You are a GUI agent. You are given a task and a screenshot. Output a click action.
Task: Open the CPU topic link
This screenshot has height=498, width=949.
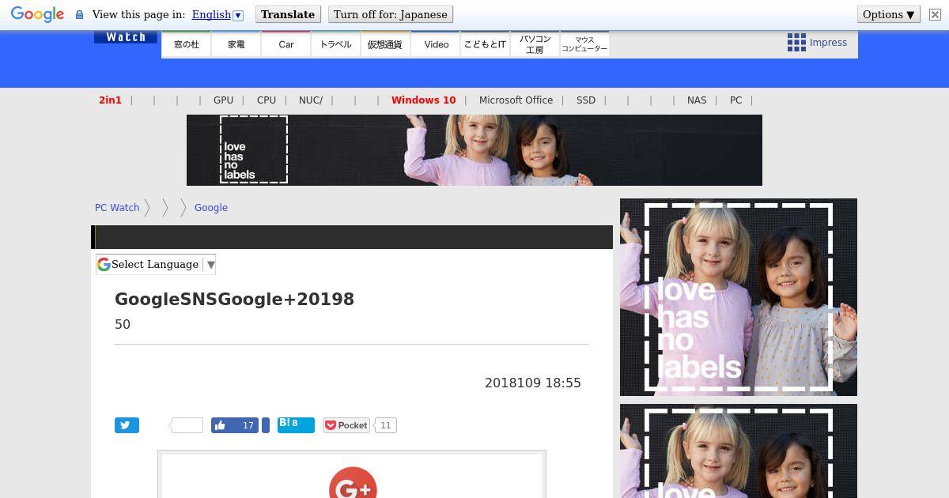click(x=267, y=100)
